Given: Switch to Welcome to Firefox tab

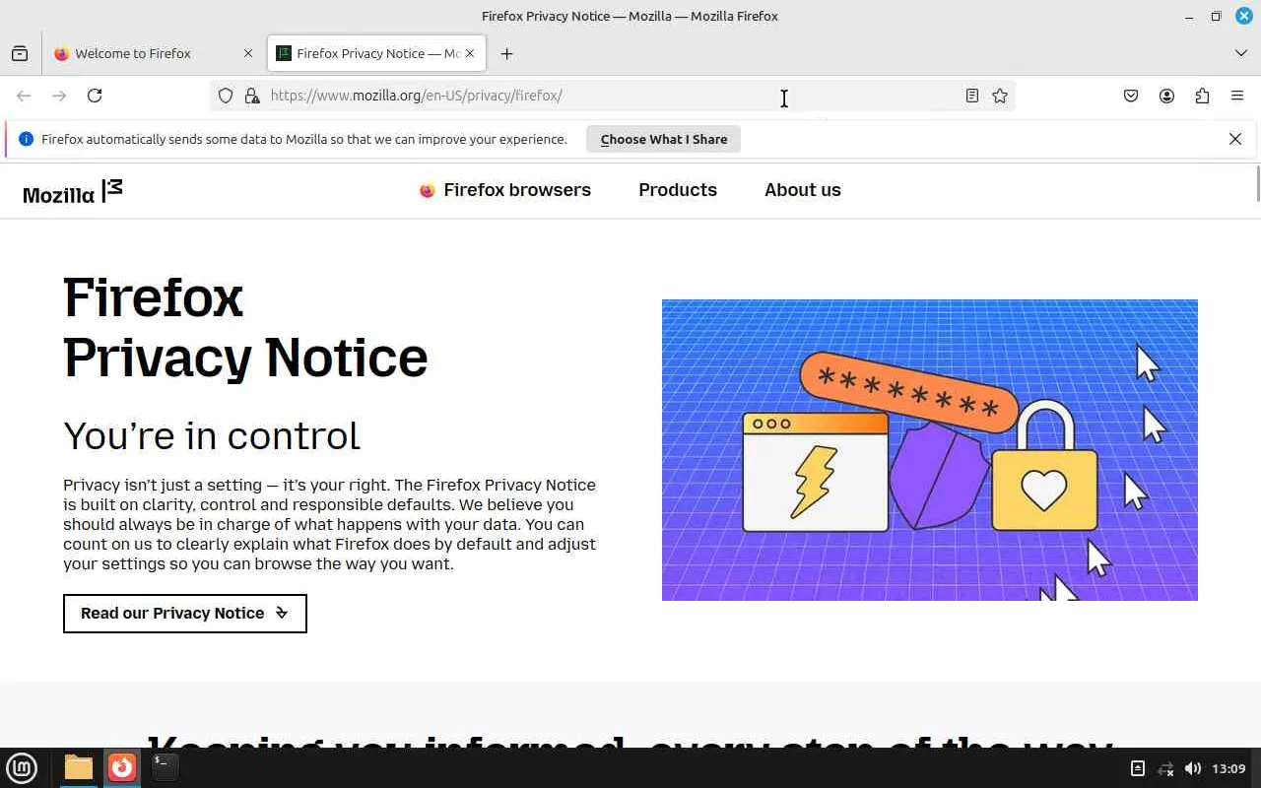Looking at the screenshot, I should click(x=154, y=53).
